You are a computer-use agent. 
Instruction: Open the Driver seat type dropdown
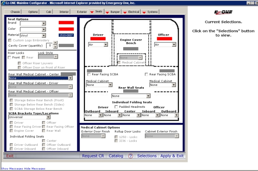coord(98,45)
